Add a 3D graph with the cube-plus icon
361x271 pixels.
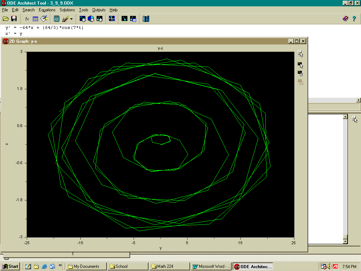click(91, 19)
